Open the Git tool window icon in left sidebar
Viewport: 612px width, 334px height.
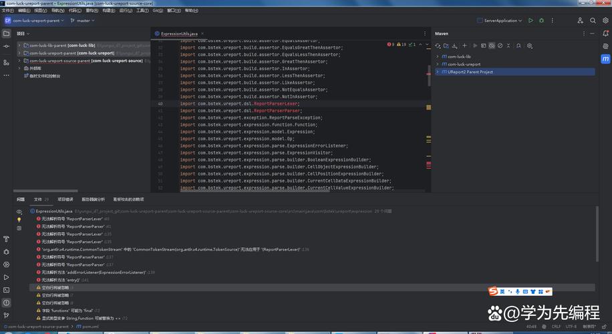(7, 314)
